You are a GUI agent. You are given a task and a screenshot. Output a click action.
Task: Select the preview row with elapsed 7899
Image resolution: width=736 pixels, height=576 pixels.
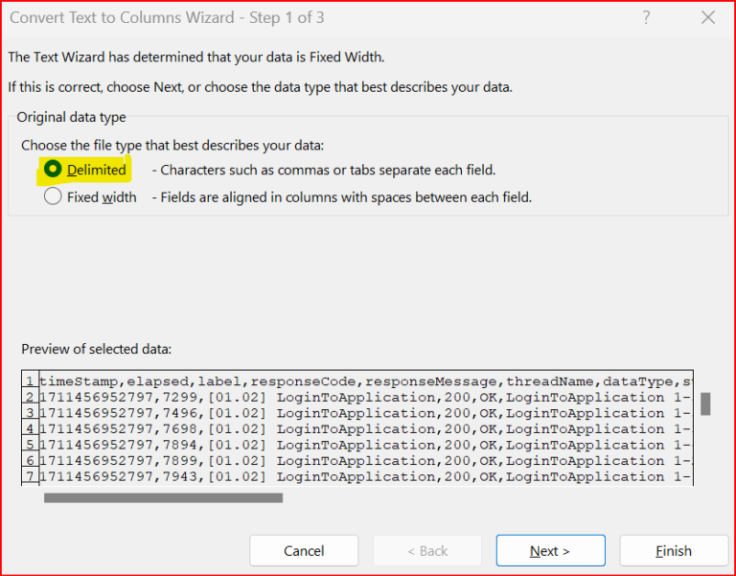[x=364, y=461]
